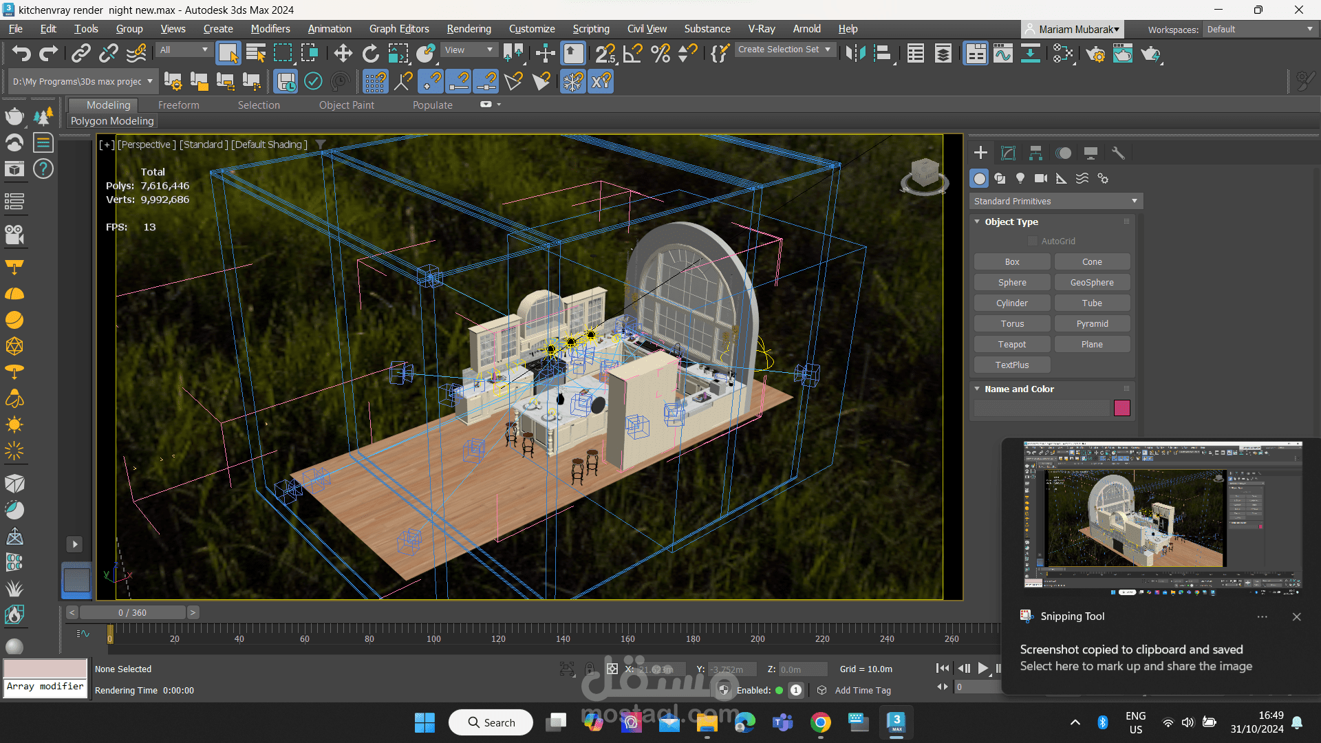Switch to the Freeform ribbon tab

pyautogui.click(x=178, y=105)
